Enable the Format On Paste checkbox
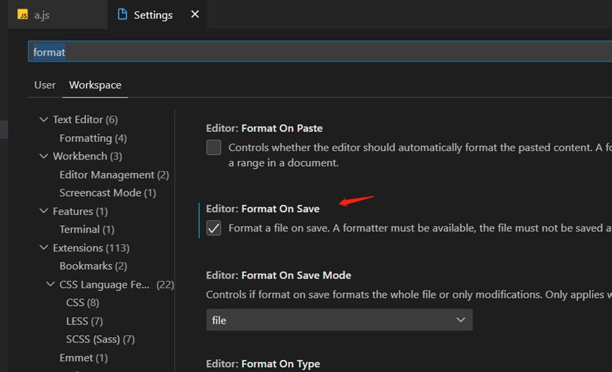This screenshot has height=372, width=612. click(x=214, y=147)
